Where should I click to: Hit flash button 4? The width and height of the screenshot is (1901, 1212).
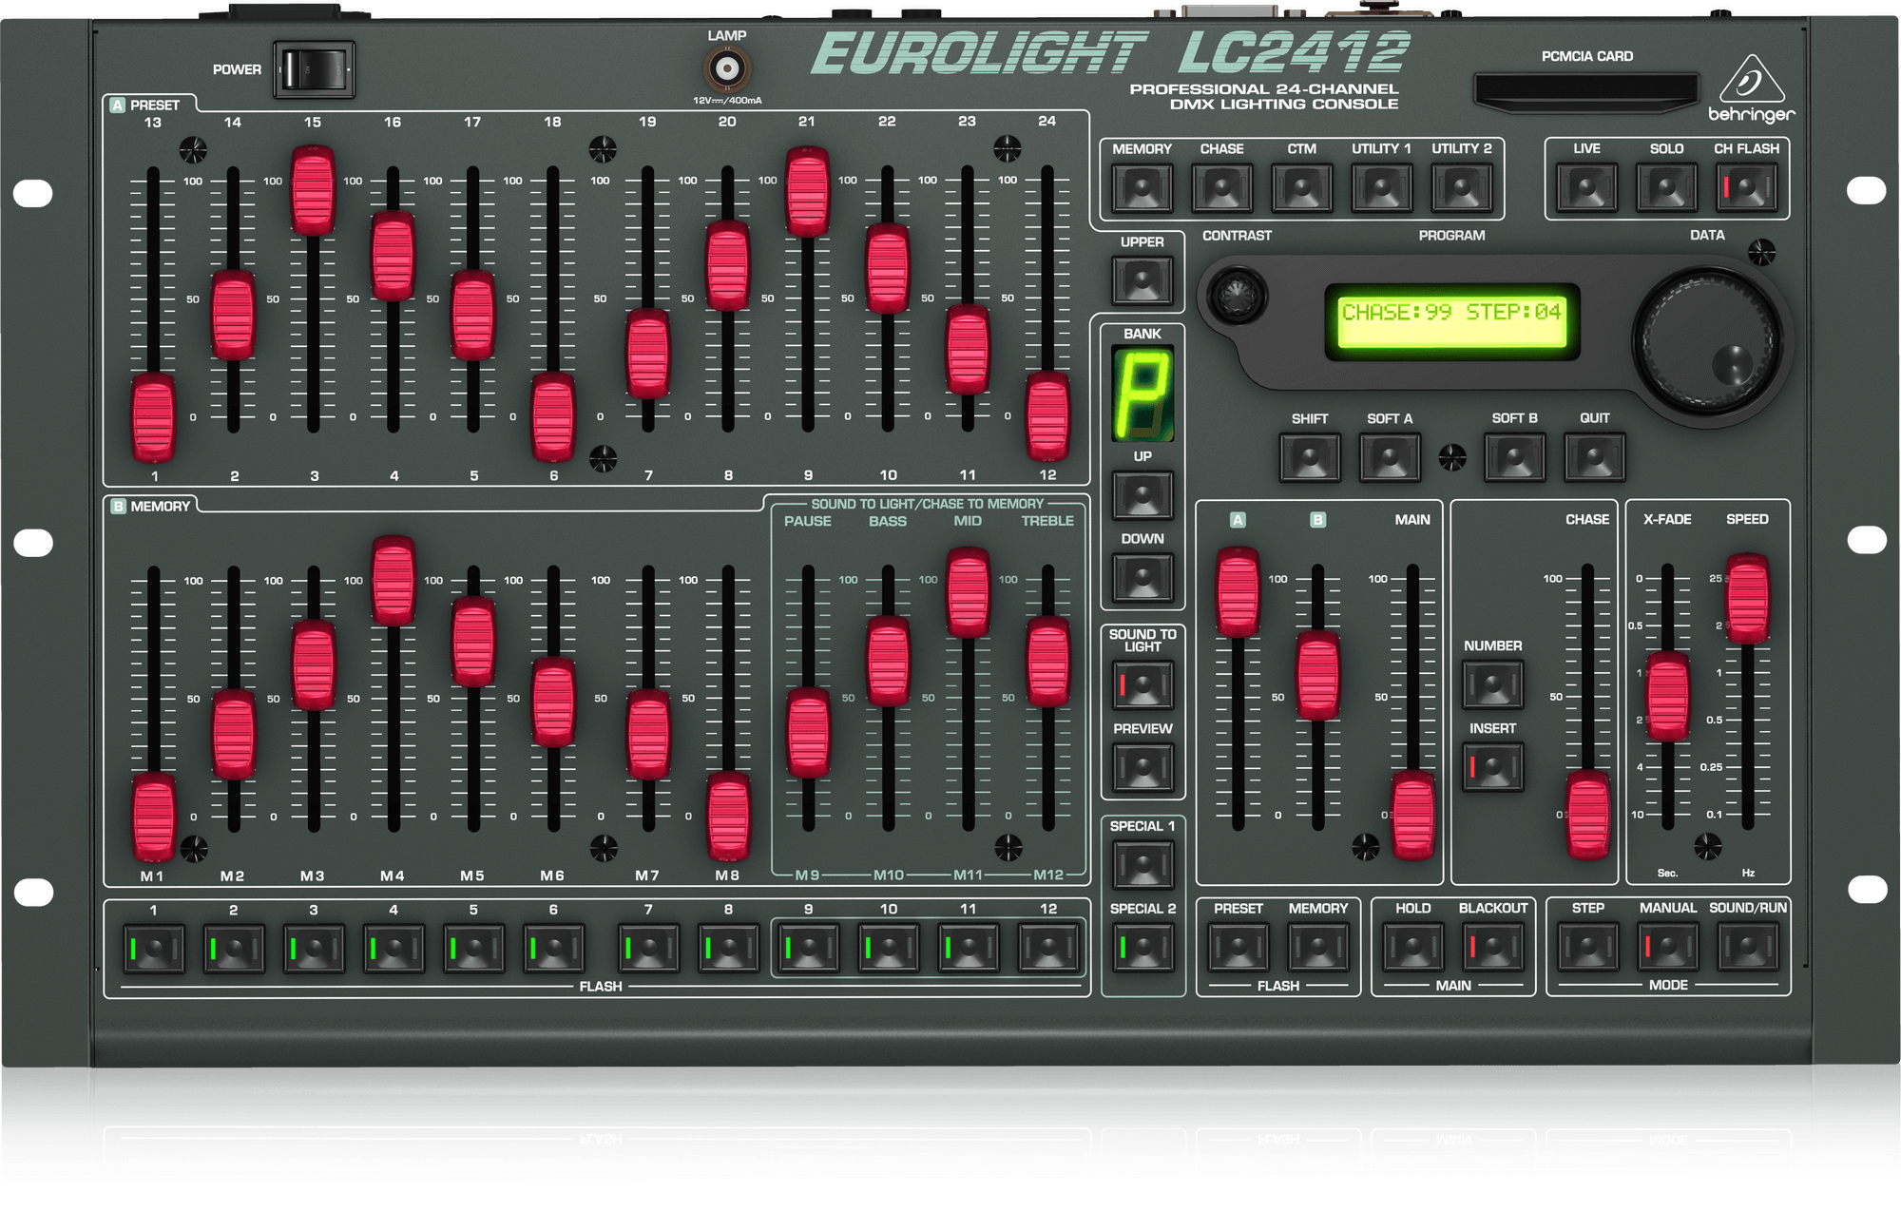393,949
